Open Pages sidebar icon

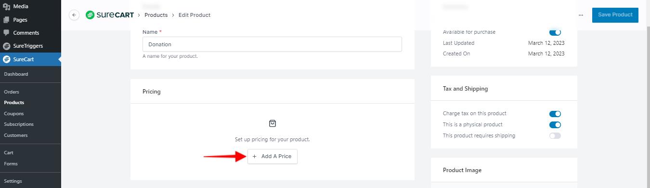[7, 20]
